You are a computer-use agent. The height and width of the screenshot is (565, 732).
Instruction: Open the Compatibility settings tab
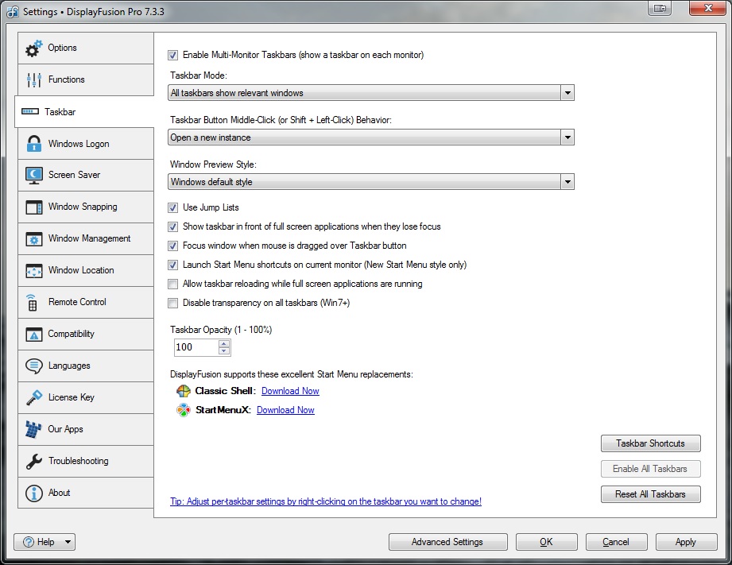(x=72, y=334)
